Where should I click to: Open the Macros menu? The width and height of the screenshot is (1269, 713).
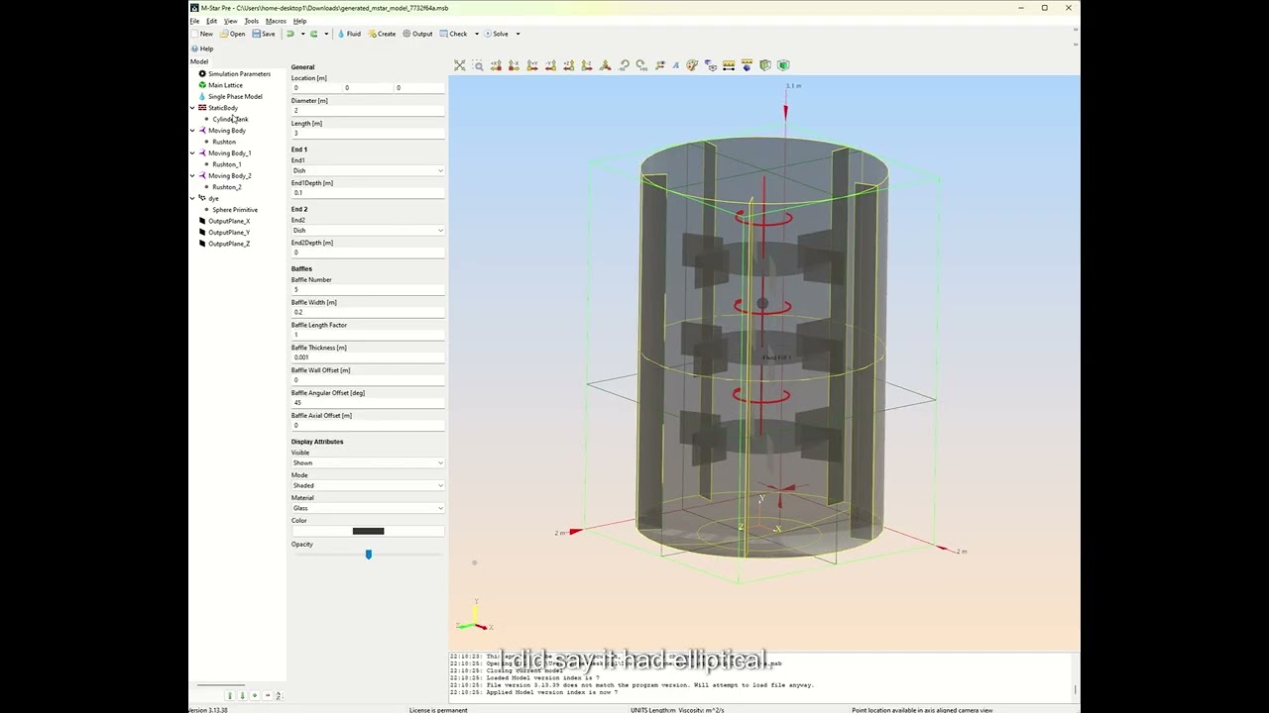click(x=276, y=21)
